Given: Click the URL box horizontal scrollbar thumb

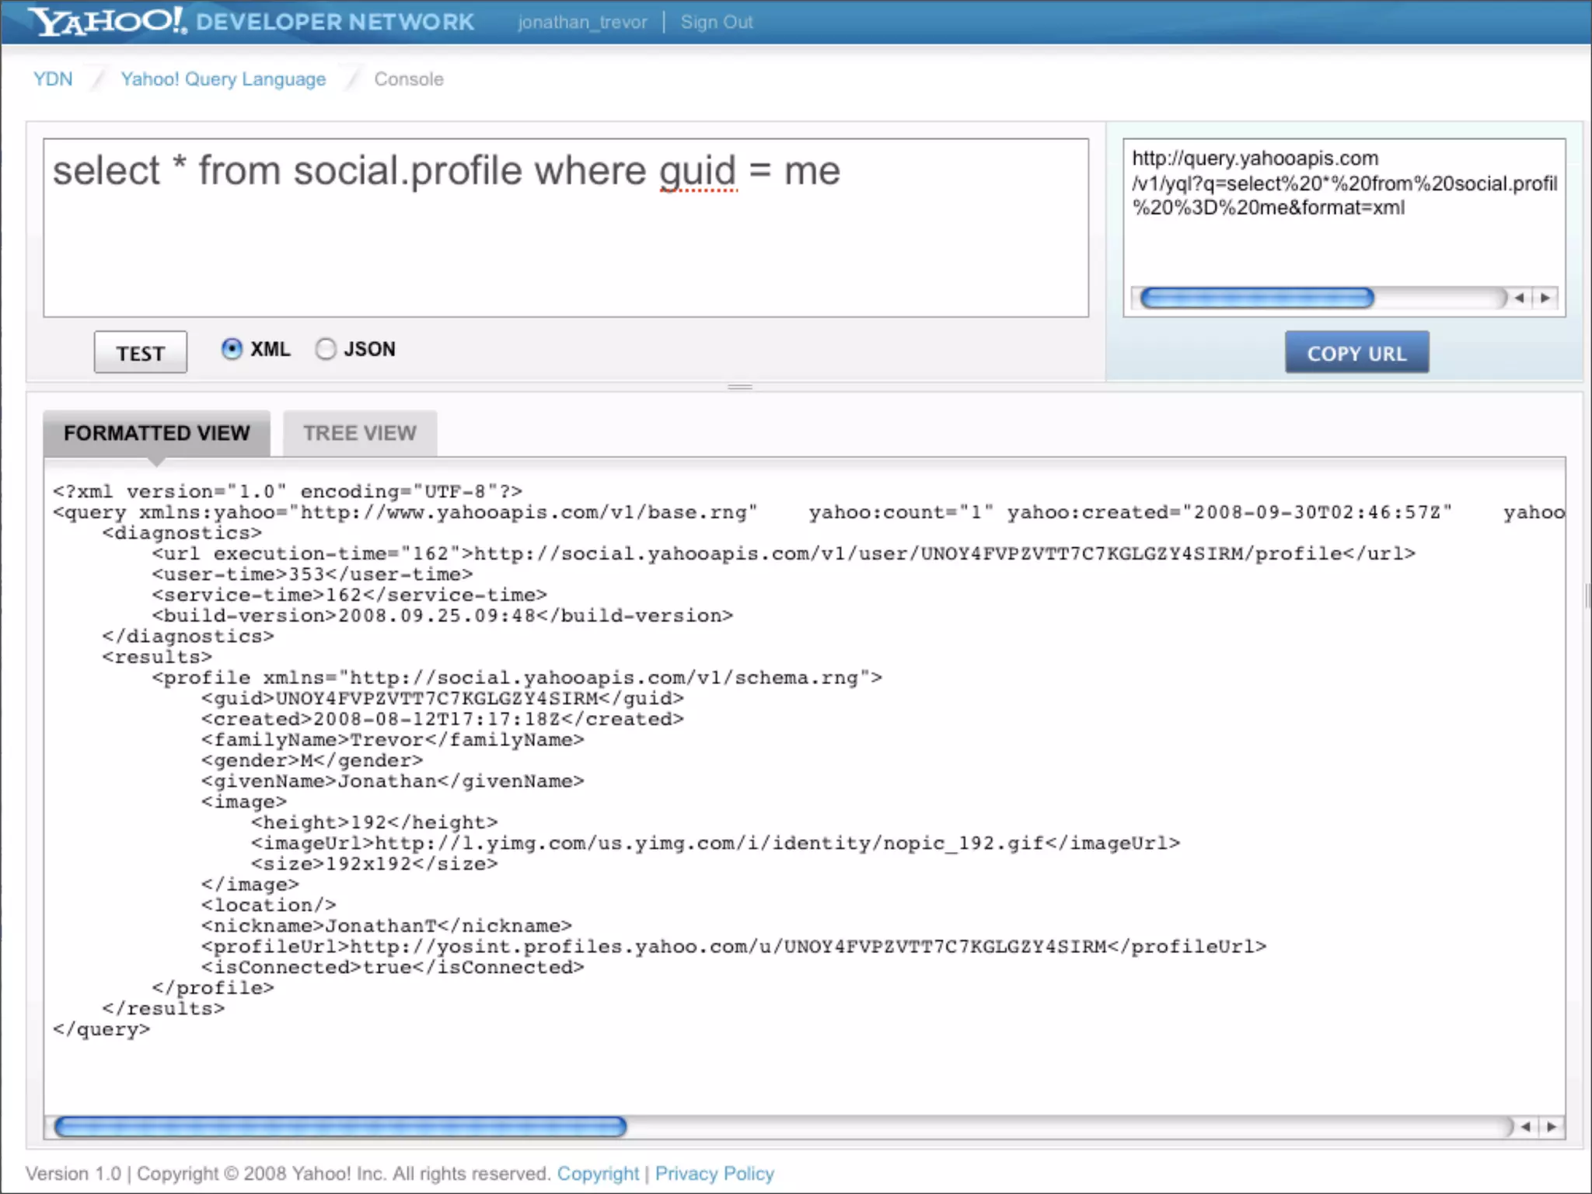Looking at the screenshot, I should [x=1257, y=298].
